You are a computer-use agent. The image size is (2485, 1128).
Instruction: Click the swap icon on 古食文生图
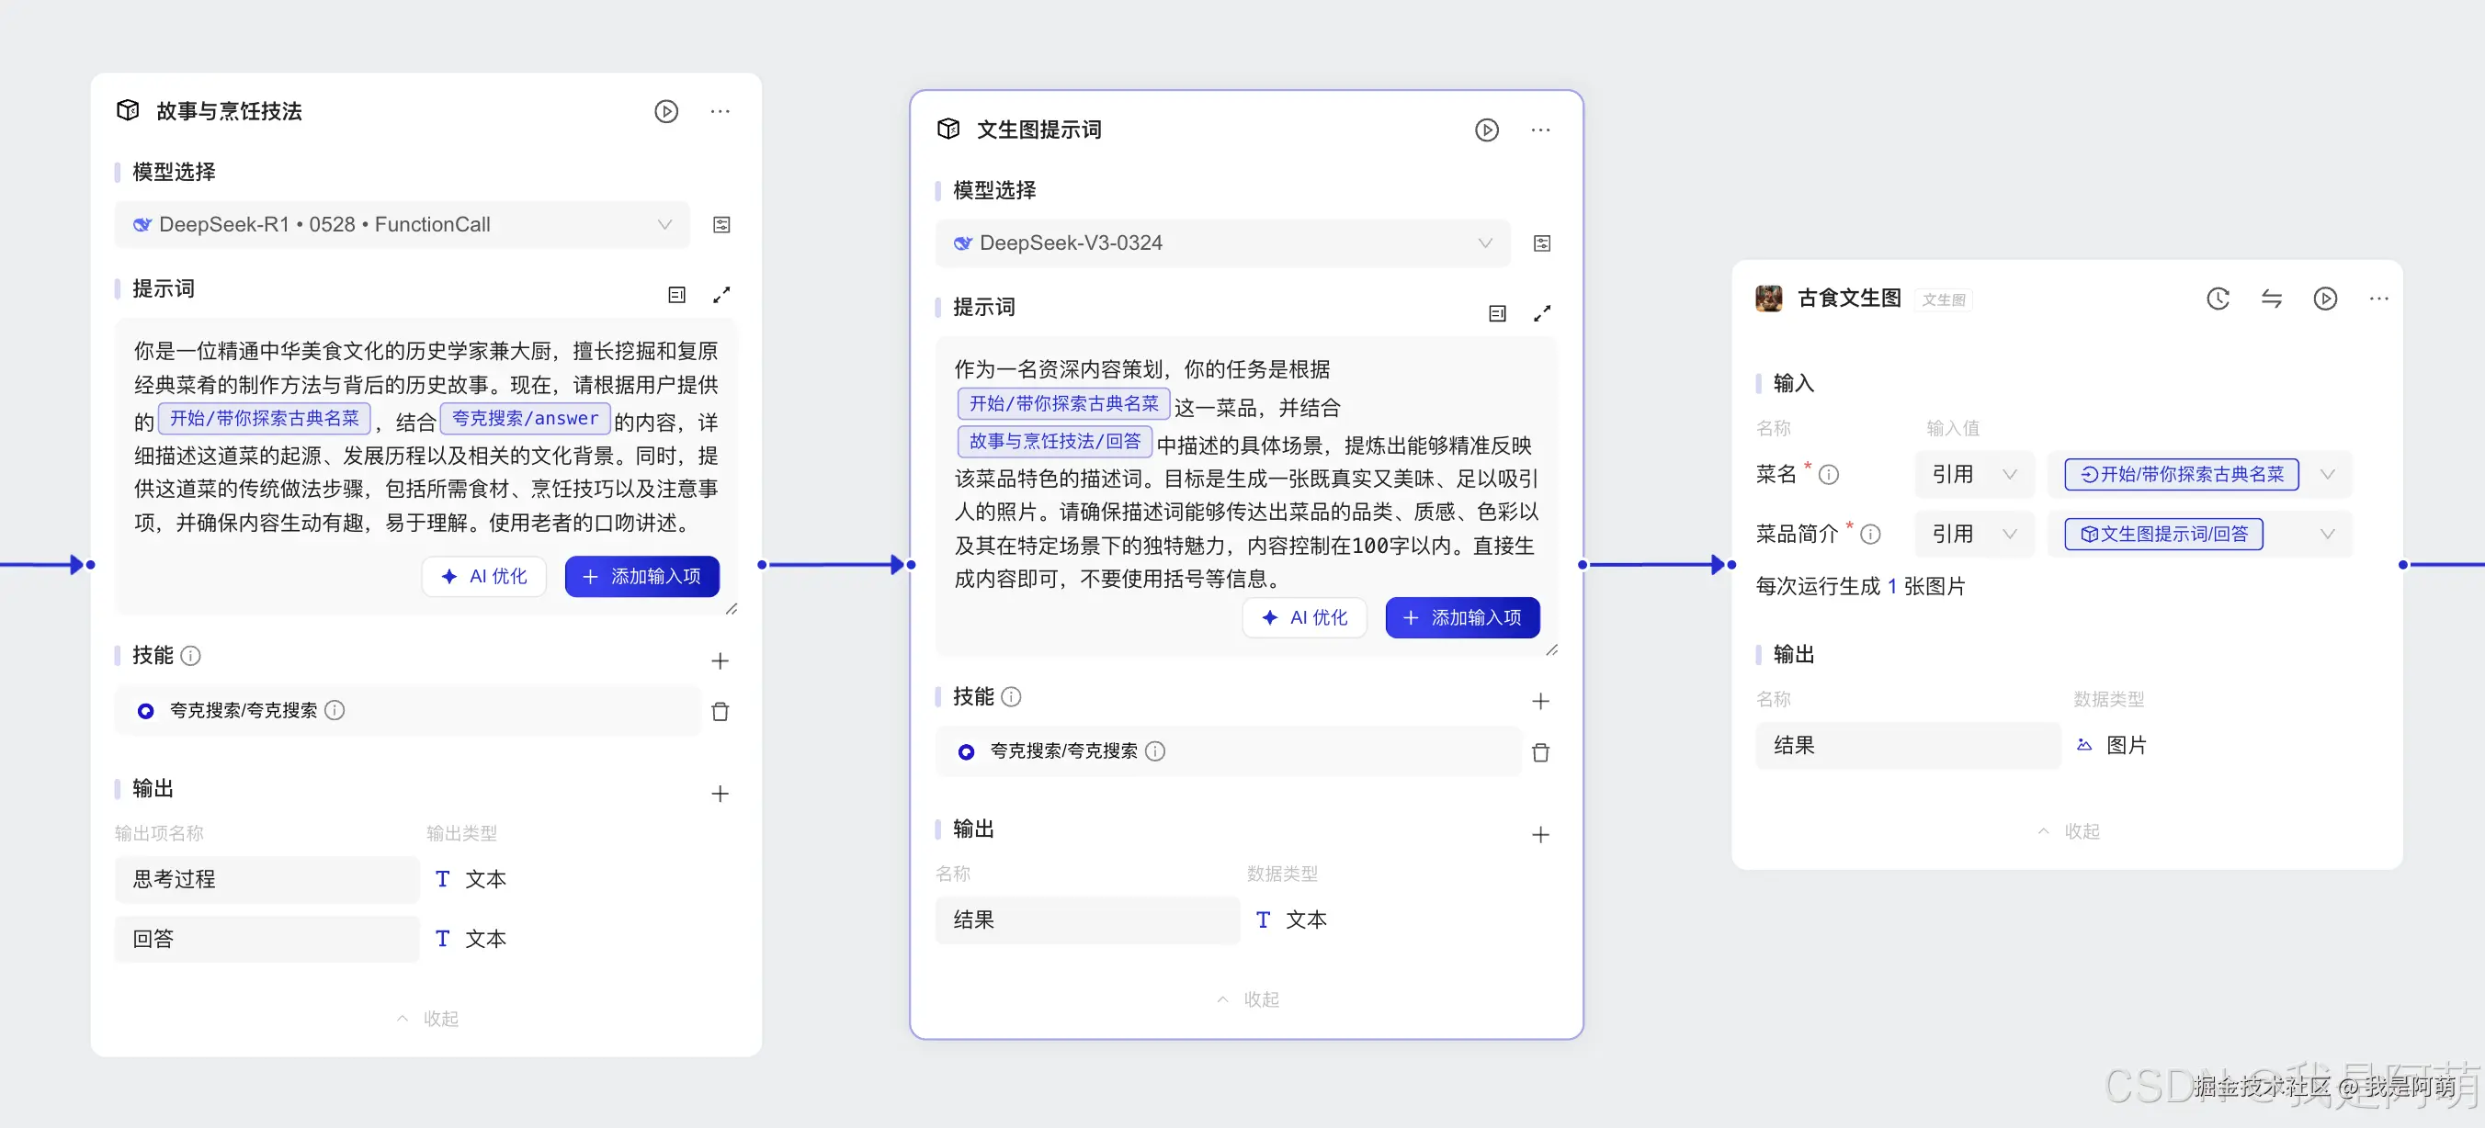2271,299
